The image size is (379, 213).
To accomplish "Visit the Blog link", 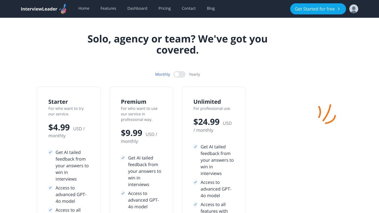I will click(211, 8).
